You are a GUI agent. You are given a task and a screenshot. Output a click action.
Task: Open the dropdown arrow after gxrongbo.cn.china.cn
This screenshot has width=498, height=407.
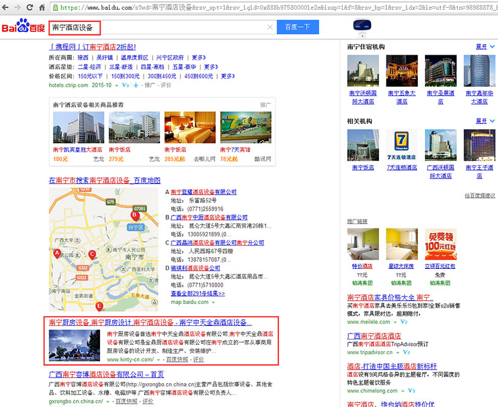(108, 401)
